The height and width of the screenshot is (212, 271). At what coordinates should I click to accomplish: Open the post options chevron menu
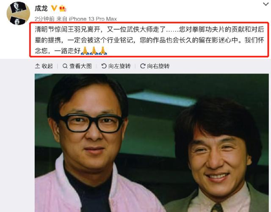point(265,4)
